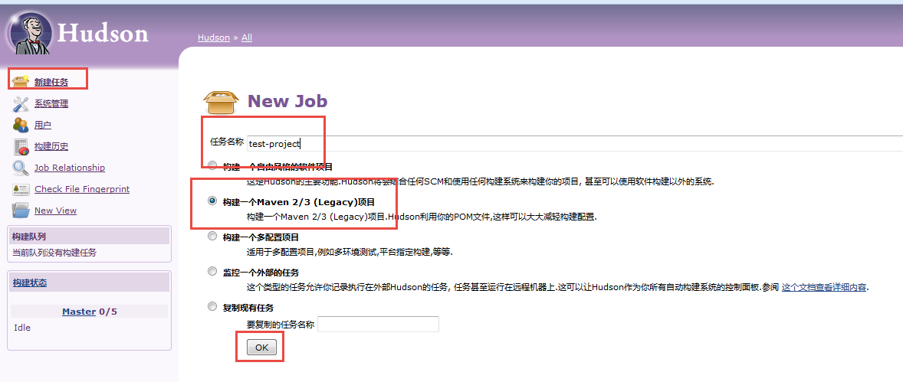903x382 pixels.
Task: Click the 复制现有任务 label text
Action: [248, 307]
